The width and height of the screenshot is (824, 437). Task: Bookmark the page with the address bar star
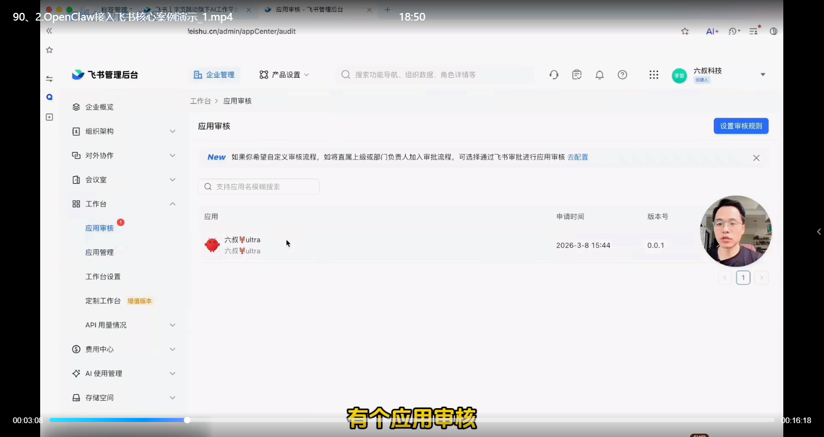[685, 31]
